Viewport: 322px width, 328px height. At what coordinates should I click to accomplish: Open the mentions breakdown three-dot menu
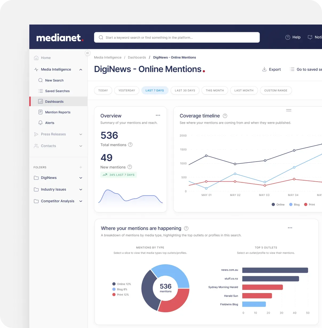pos(290,228)
